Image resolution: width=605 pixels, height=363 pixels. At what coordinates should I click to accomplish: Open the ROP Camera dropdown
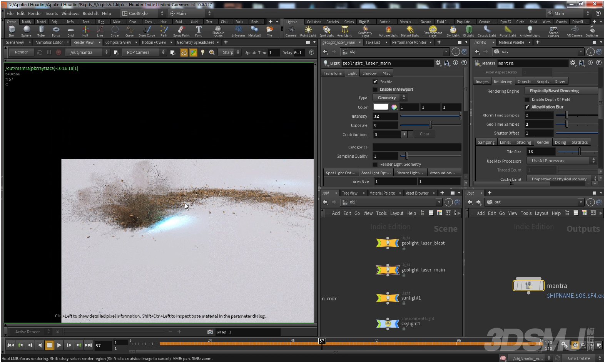click(x=144, y=52)
